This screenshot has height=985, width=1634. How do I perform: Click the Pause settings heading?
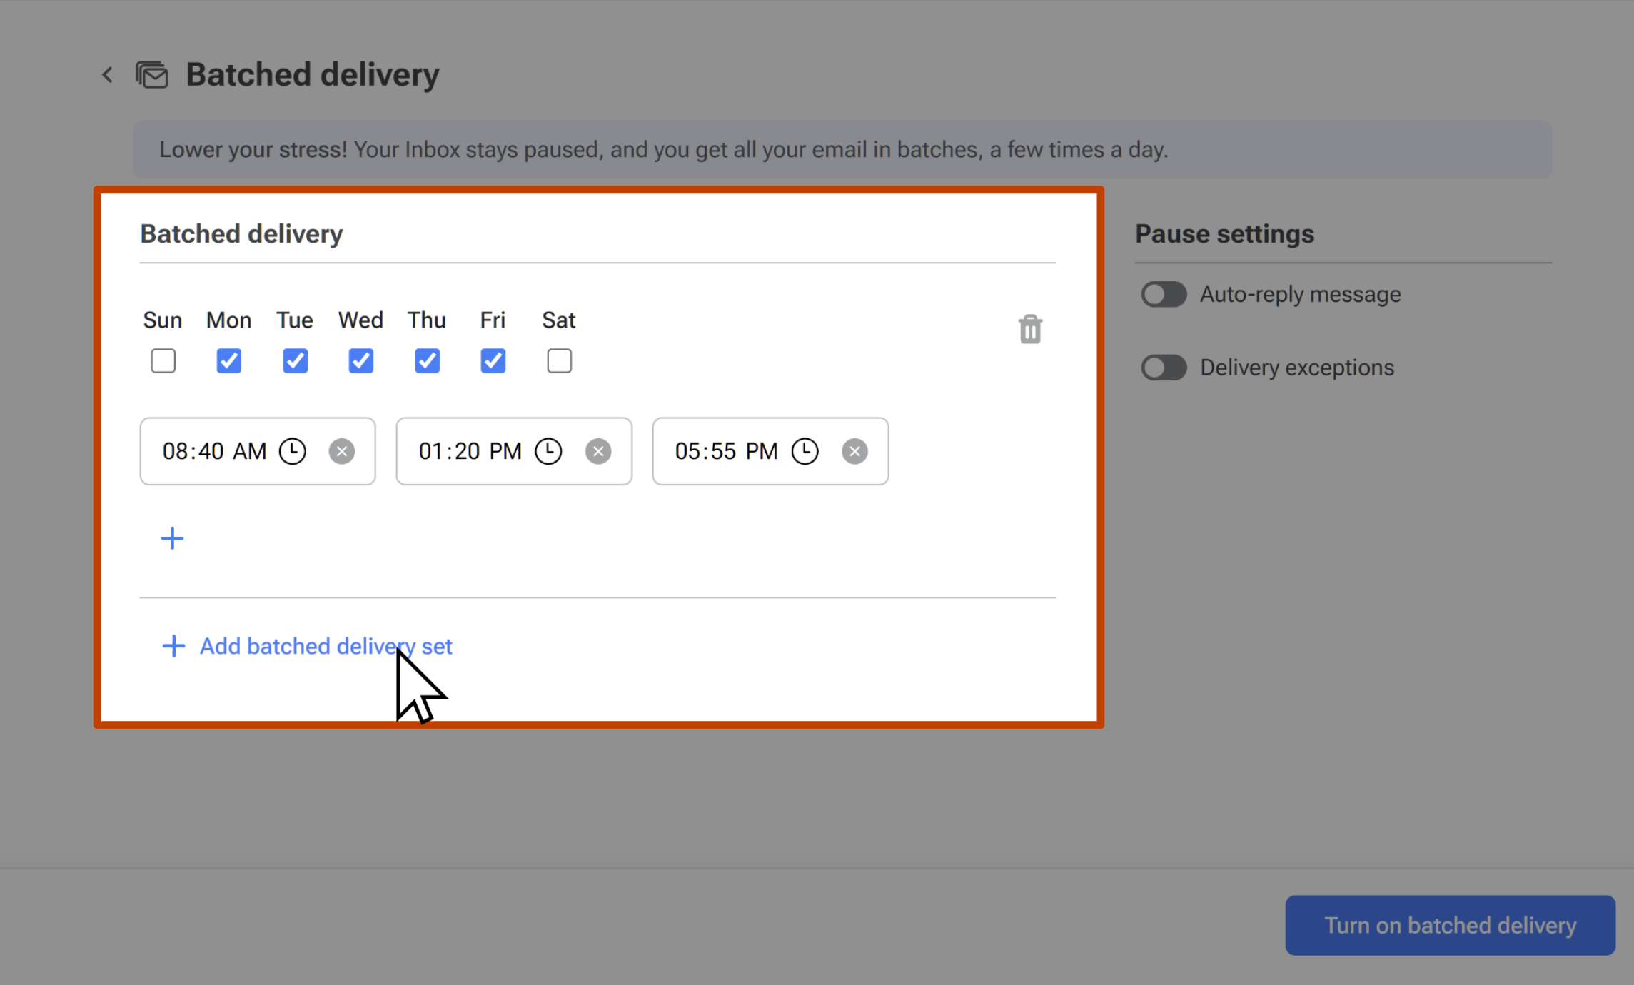tap(1224, 233)
